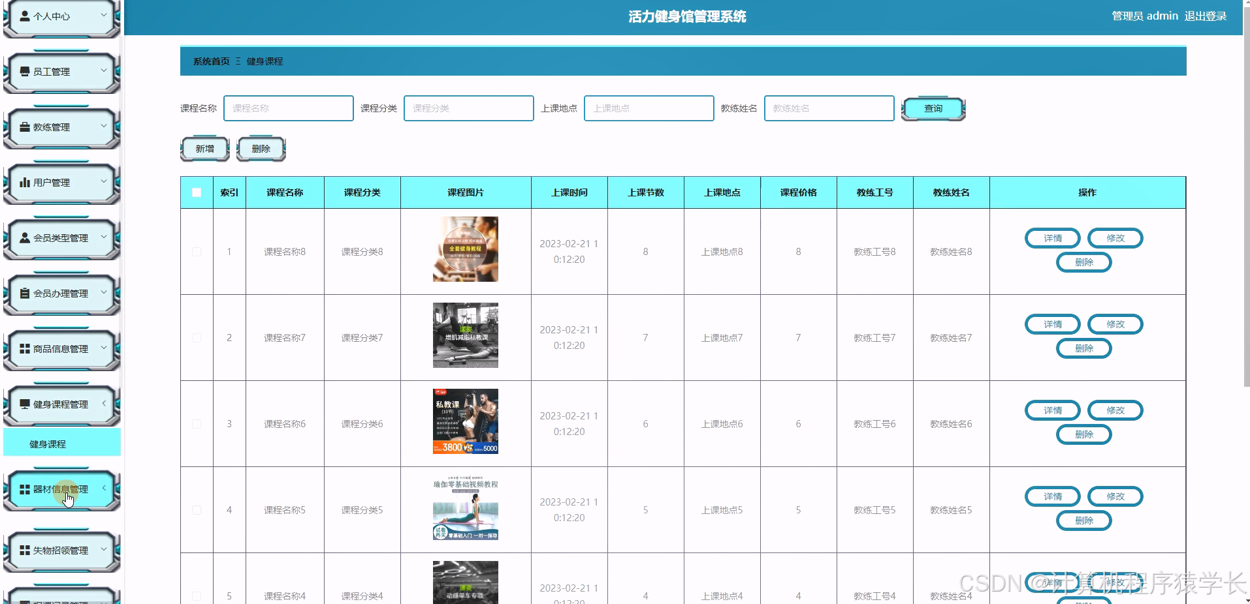This screenshot has height=604, width=1250.
Task: Open the 会员类型管理 sidebar menu
Action: pyautogui.click(x=62, y=238)
